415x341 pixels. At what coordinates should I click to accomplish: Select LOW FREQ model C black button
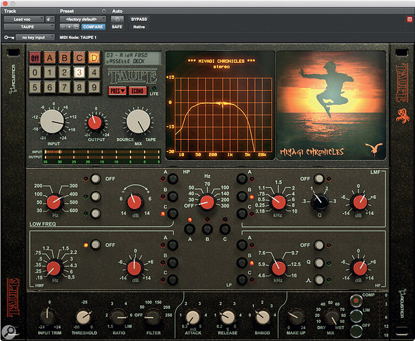point(173,214)
